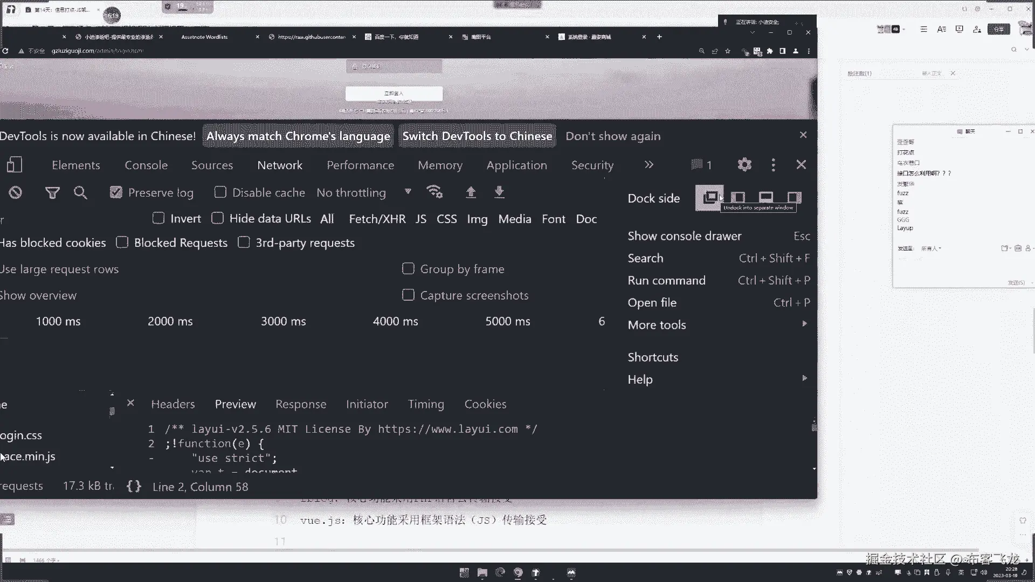Show more DevTools tabs chevron
This screenshot has width=1035, height=582.
[x=648, y=164]
